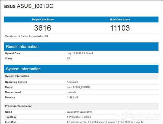This screenshot has height=124, width=163.
Task: Select the Topology label
Action: pos(11,117)
